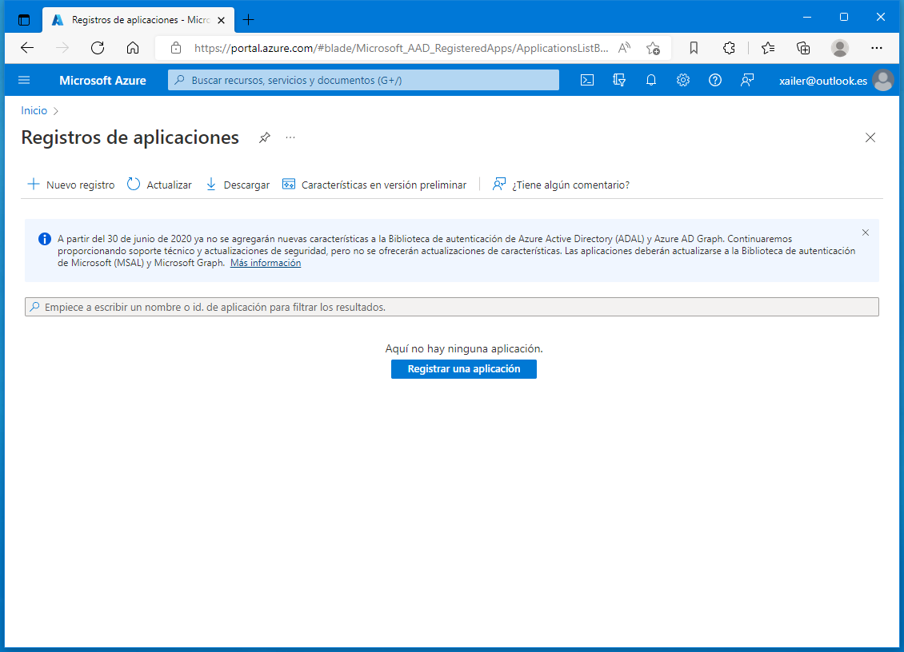904x652 pixels.
Task: Click Actualizar to refresh the list
Action: coord(159,185)
